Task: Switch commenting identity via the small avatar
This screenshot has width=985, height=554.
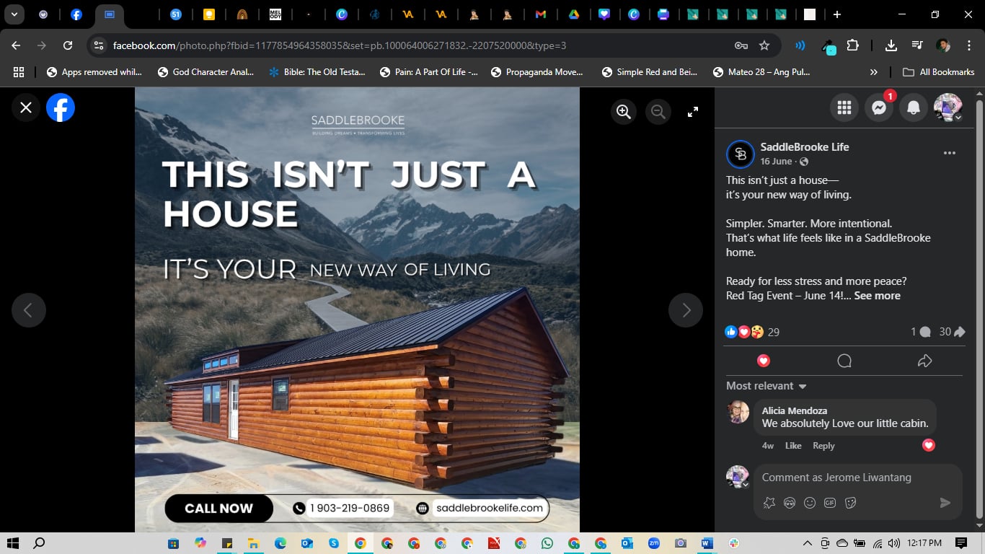Action: pyautogui.click(x=738, y=477)
